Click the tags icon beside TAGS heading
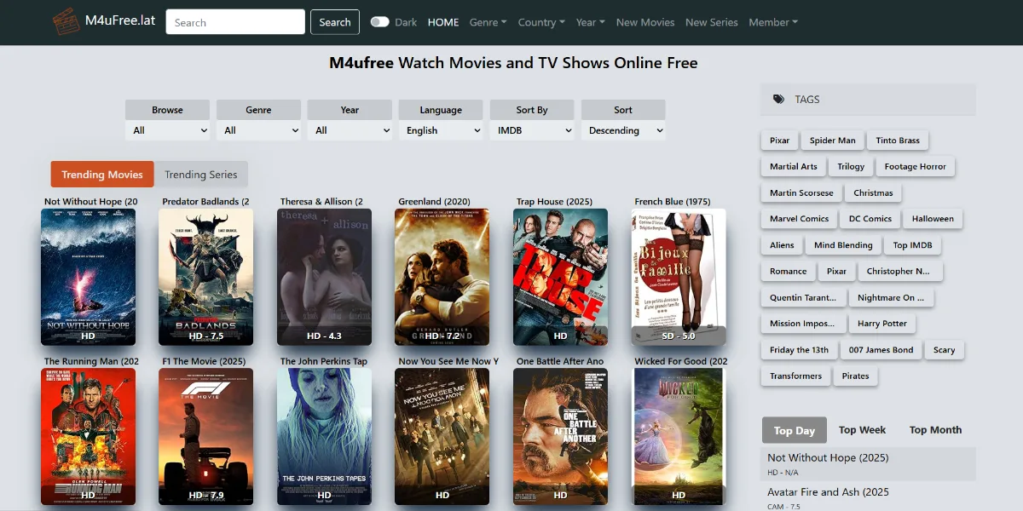This screenshot has width=1023, height=511. (x=778, y=100)
